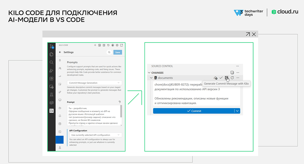Open Kilo Code icon in activity bar

[x=51, y=111]
